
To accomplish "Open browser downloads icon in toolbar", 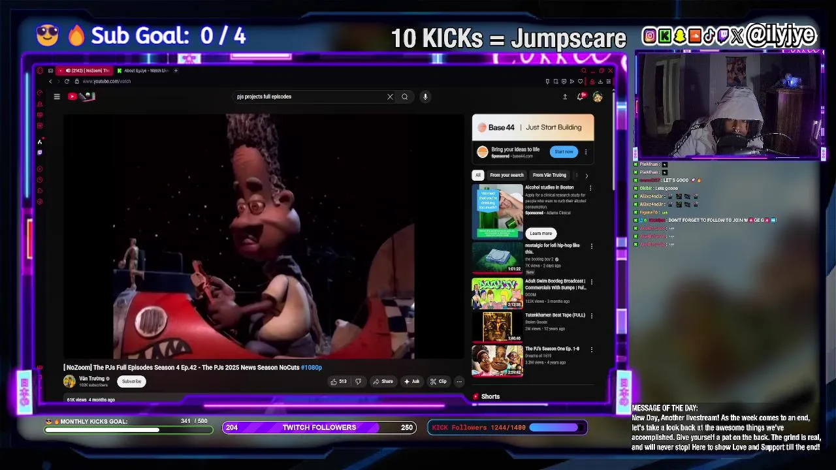I will [600, 82].
